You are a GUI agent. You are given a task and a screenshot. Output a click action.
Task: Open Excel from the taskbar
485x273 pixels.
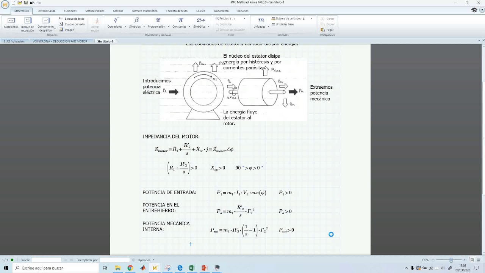pyautogui.click(x=192, y=268)
